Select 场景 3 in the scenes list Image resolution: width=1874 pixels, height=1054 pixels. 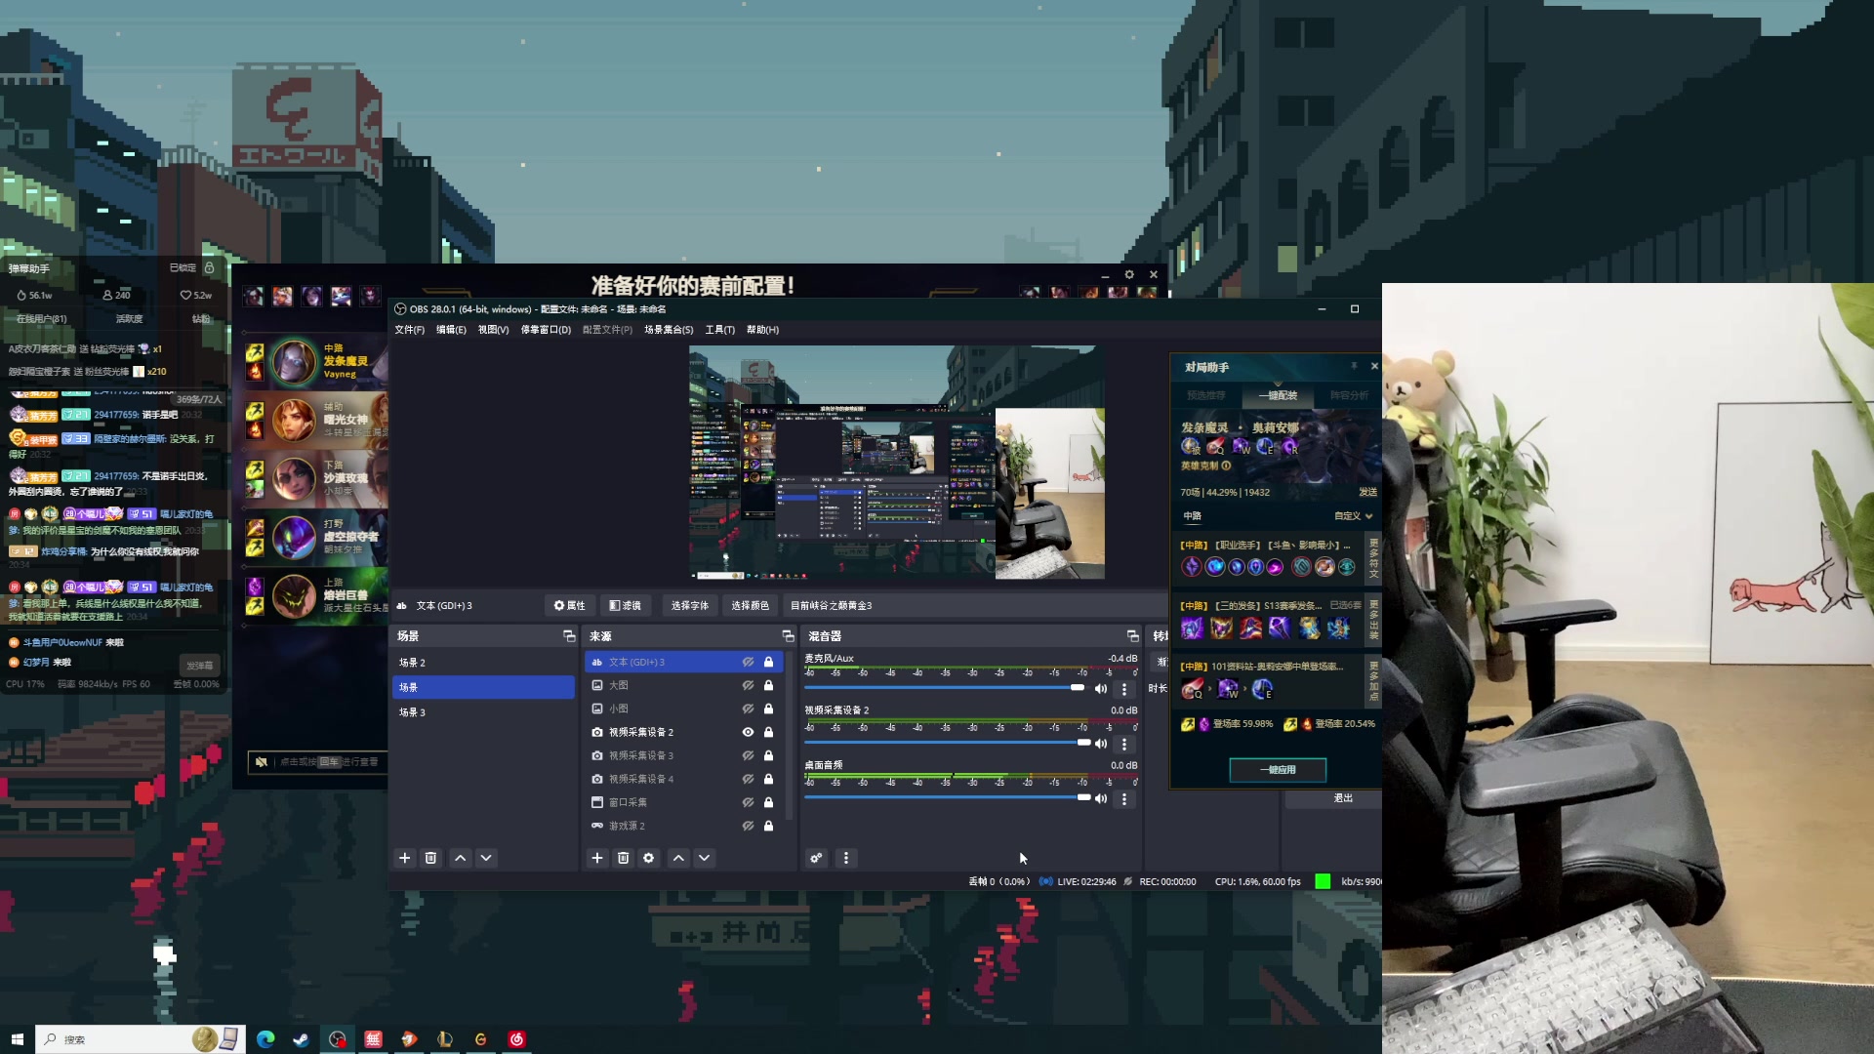(x=483, y=712)
